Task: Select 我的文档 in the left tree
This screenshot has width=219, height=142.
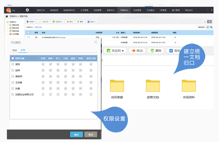Action: [x=14, y=25]
